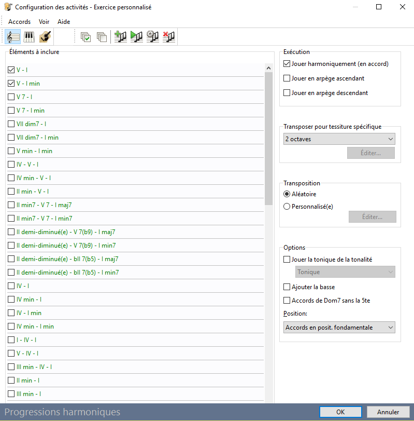
Task: Check the IV - I min progression
Action: (11, 313)
